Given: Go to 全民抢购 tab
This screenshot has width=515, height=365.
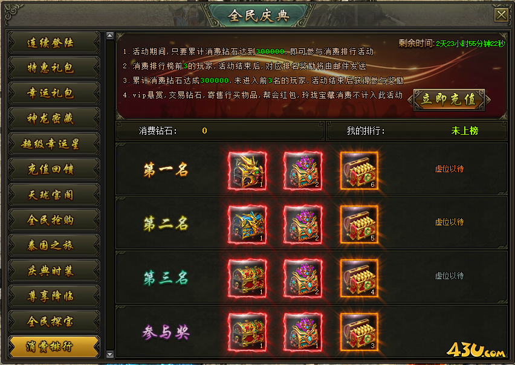Looking at the screenshot, I should (x=54, y=220).
